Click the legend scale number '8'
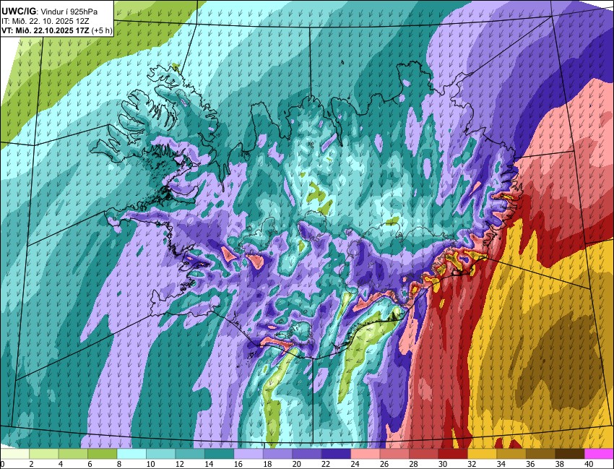This screenshot has width=614, height=469. click(118, 464)
